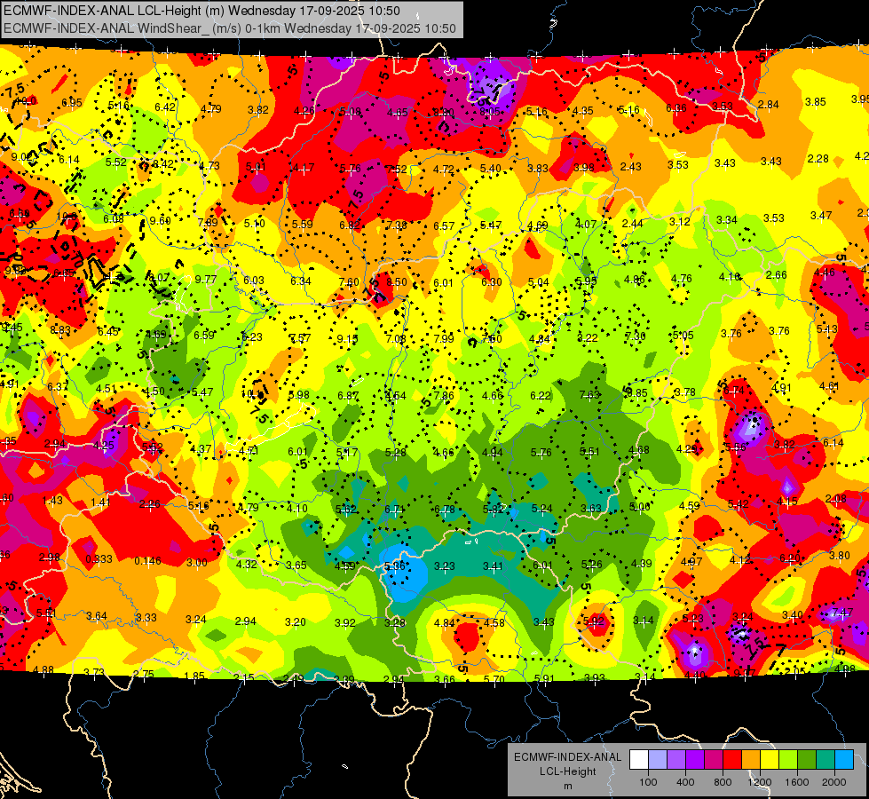
Task: Click legend scale value 1200
Action: (x=760, y=782)
